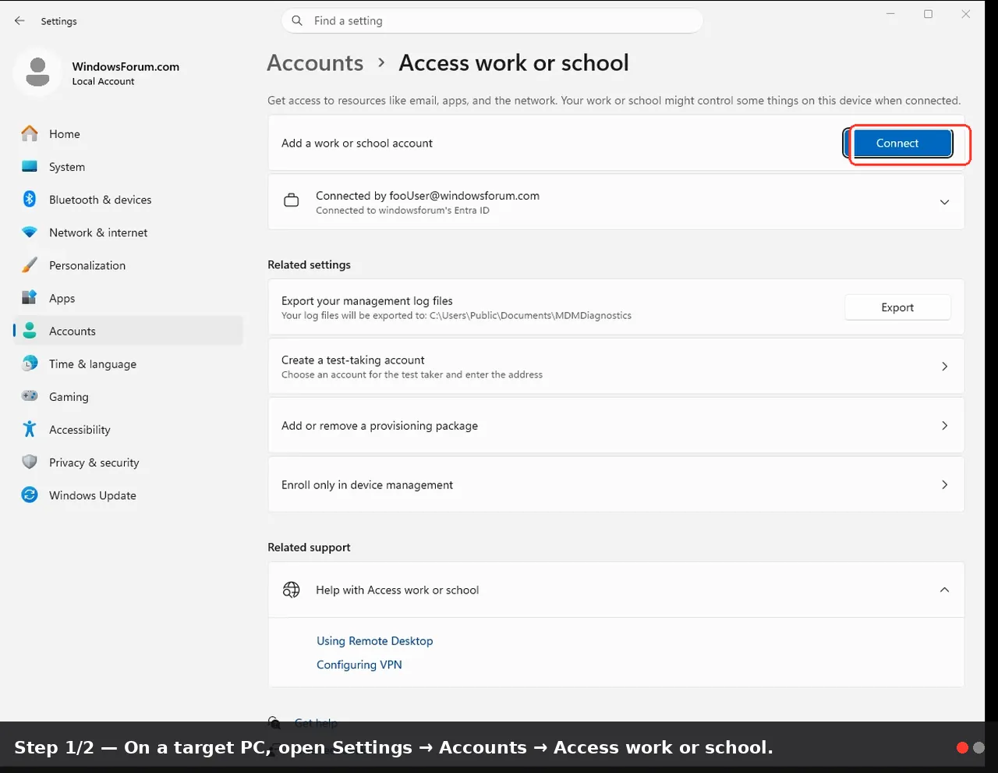Click the Find a setting search box

pos(492,21)
